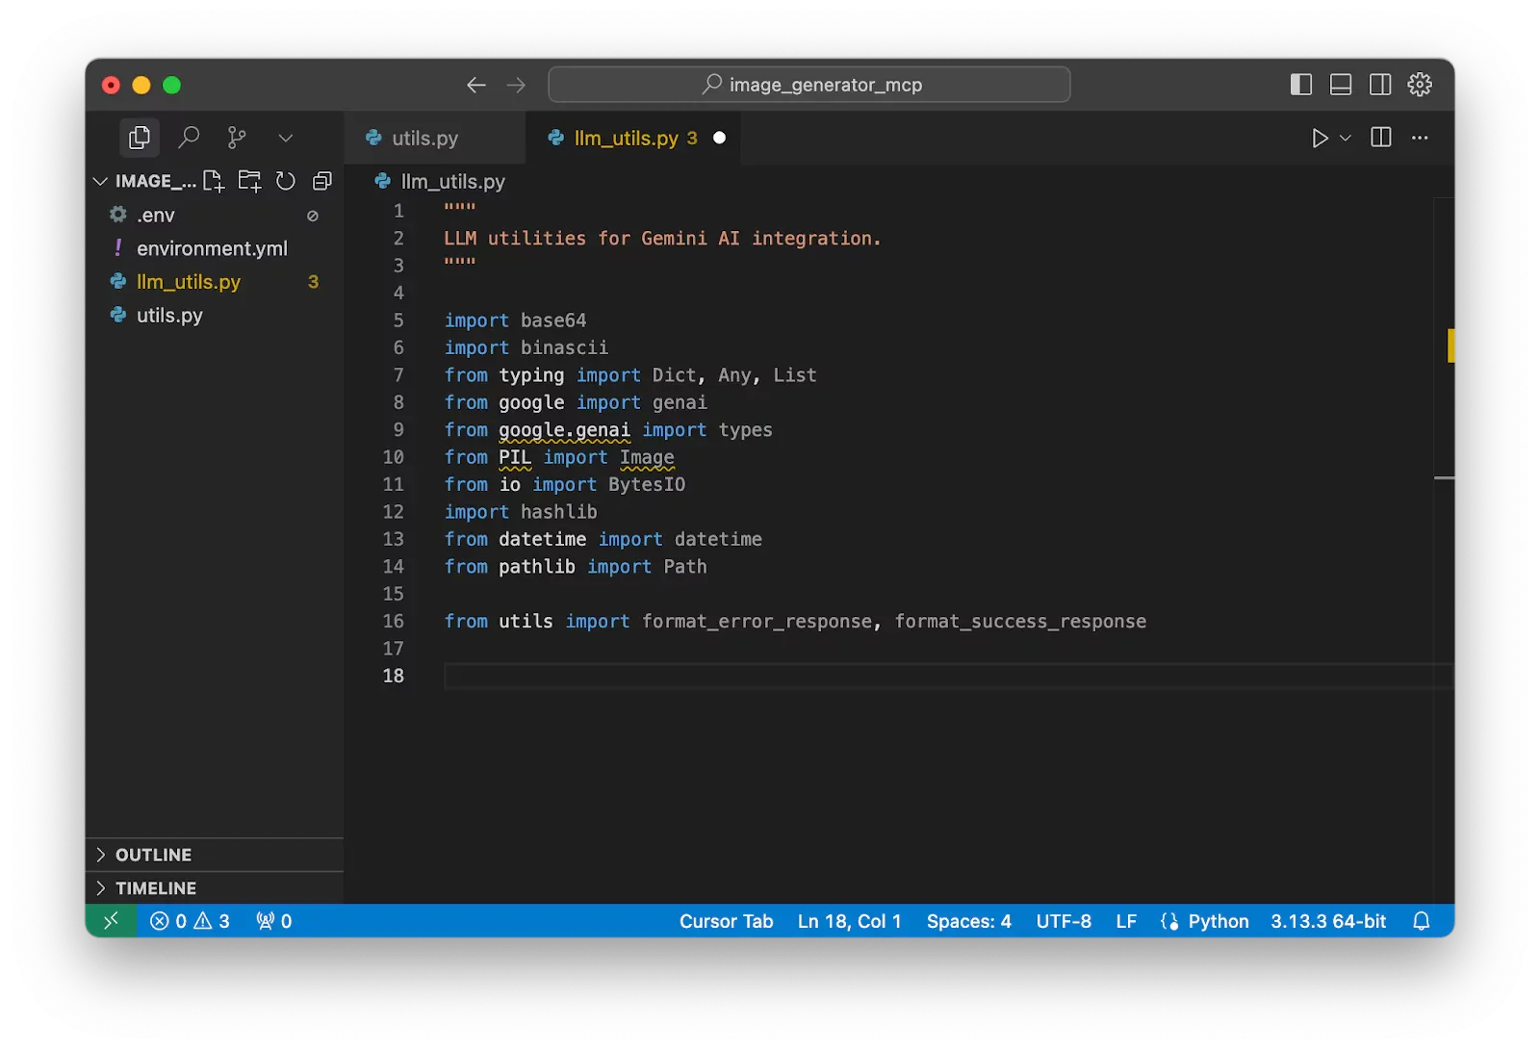This screenshot has width=1540, height=1050.
Task: Click google.genai with warning underline
Action: coord(564,430)
